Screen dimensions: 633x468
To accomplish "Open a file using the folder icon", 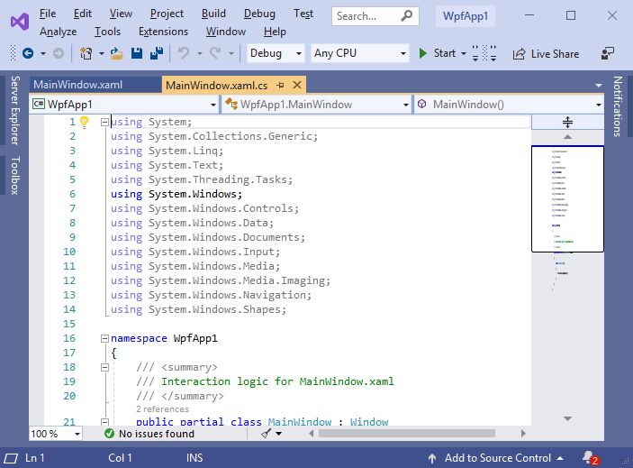I will coord(117,53).
